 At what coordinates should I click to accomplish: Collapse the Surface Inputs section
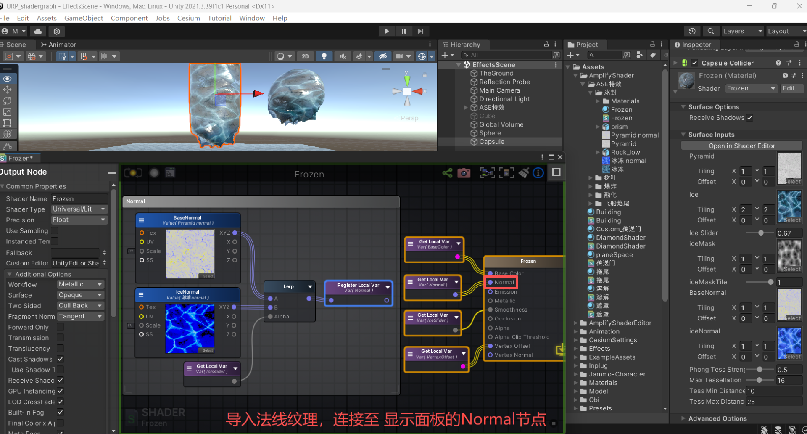tap(683, 135)
